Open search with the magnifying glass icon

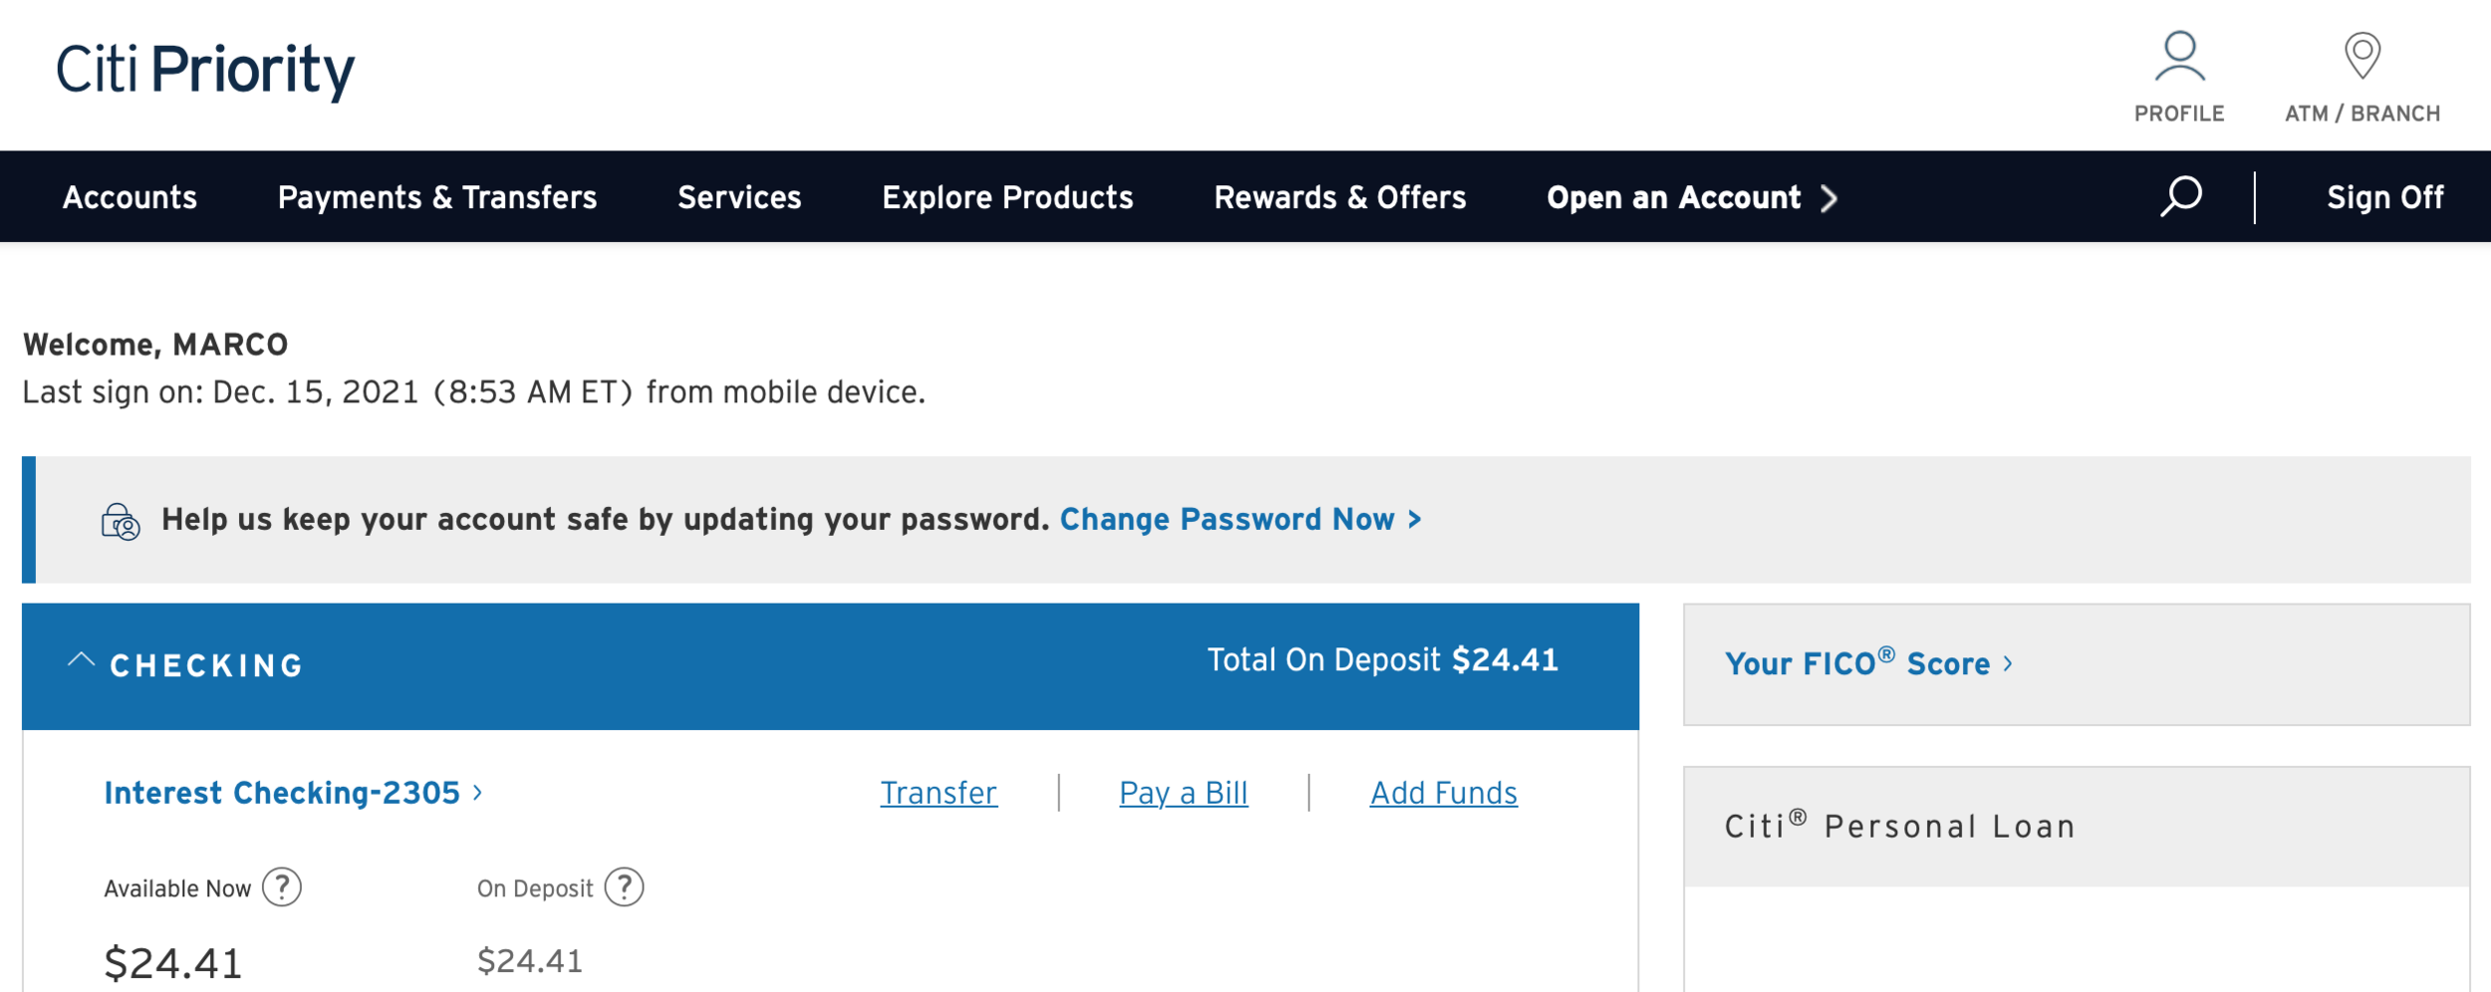point(2181,196)
